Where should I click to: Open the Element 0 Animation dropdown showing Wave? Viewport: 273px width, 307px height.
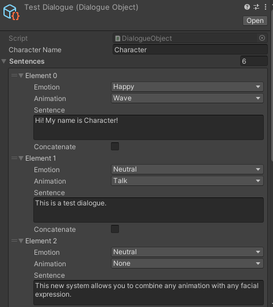click(187, 98)
